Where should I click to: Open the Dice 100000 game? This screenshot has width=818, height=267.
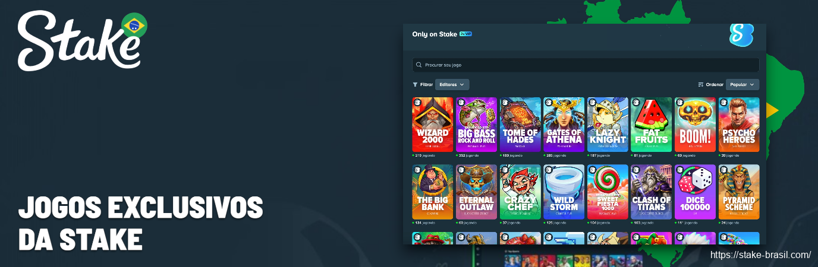click(695, 192)
